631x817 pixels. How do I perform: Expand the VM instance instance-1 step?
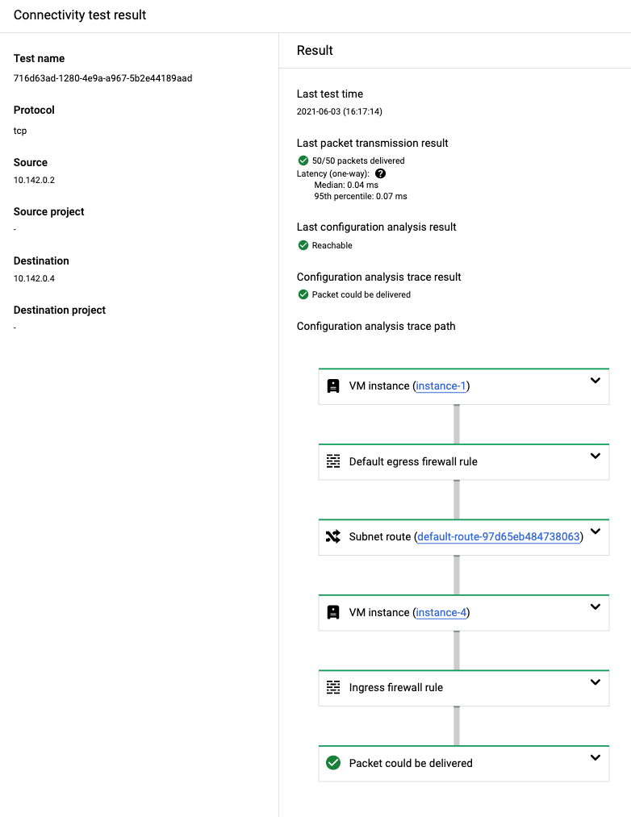[595, 381]
